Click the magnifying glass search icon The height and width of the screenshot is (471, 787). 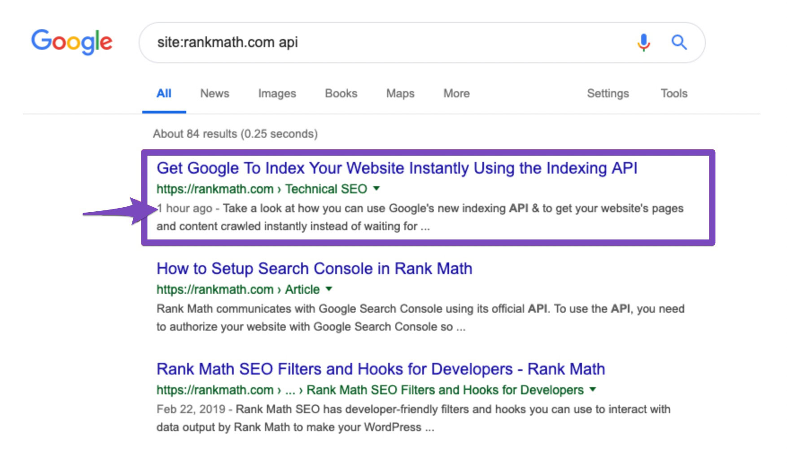click(x=679, y=42)
